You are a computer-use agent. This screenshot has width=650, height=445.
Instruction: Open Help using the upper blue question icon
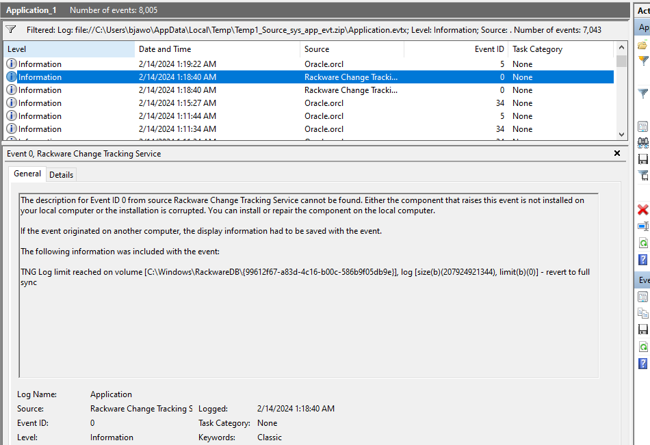[643, 259]
